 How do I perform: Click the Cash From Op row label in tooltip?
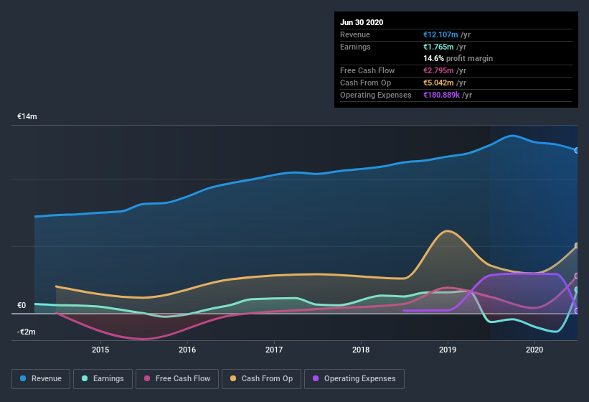tap(365, 83)
